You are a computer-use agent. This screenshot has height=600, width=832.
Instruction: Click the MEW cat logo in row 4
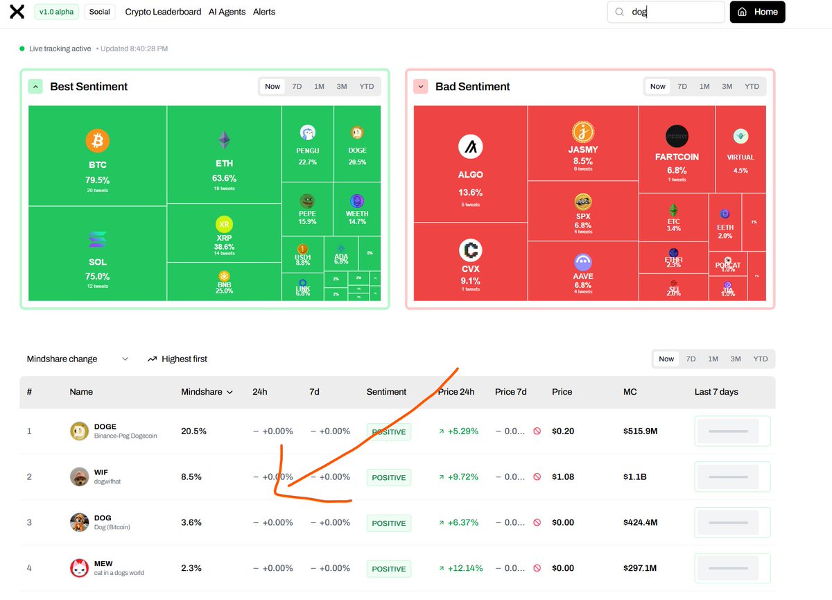pos(80,568)
